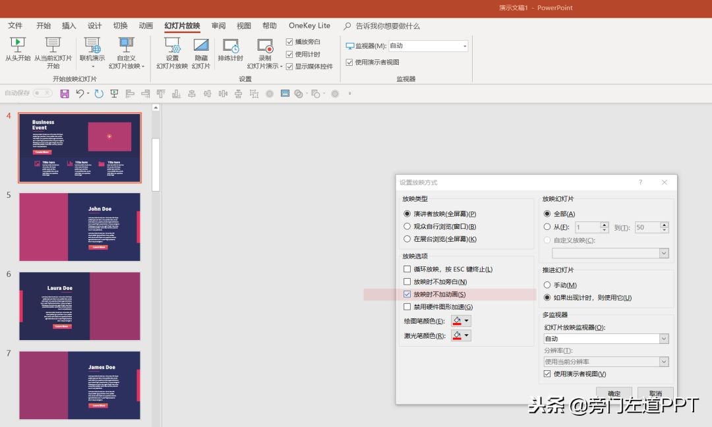Uncheck 放映时不加动画 option

[x=407, y=294]
